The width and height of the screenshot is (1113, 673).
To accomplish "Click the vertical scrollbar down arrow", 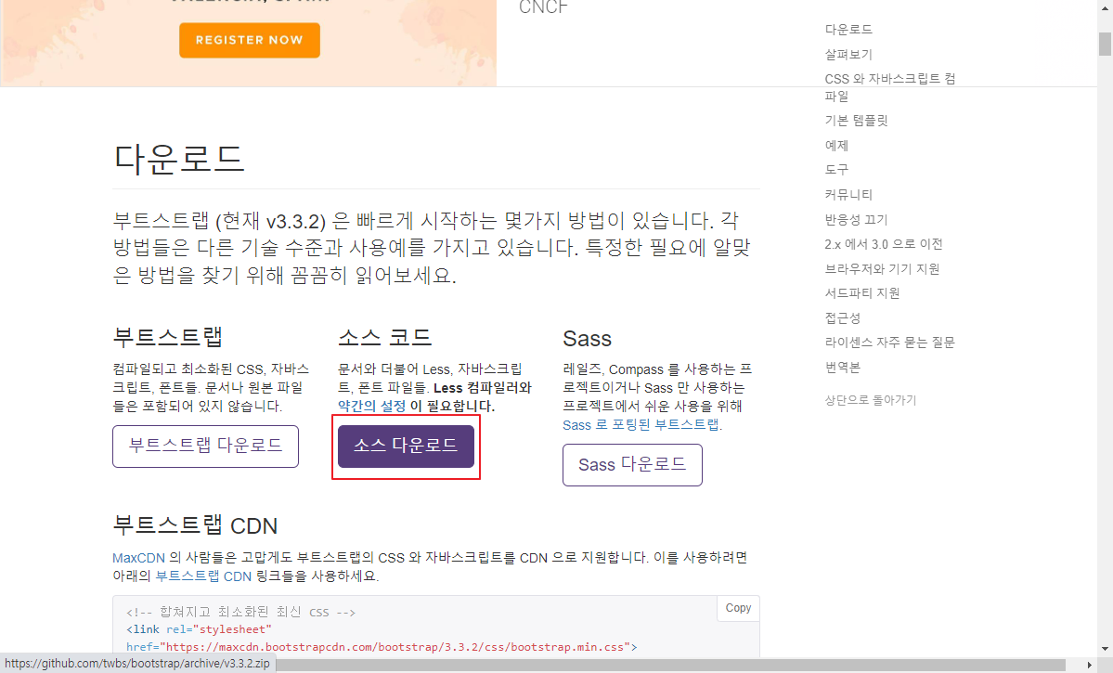I will [x=1106, y=649].
